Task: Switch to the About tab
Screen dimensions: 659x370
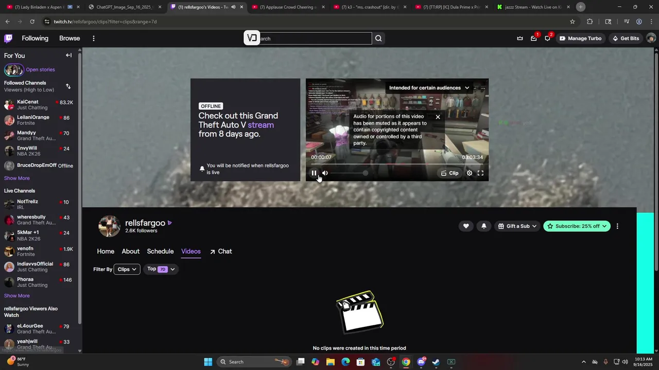Action: [x=131, y=251]
